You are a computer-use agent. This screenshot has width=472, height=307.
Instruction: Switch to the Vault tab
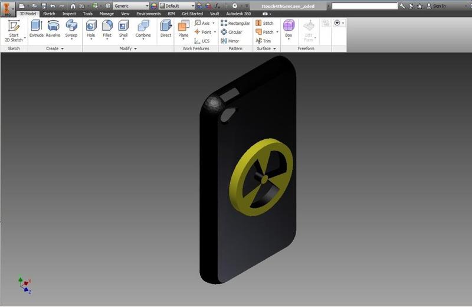tap(215, 14)
